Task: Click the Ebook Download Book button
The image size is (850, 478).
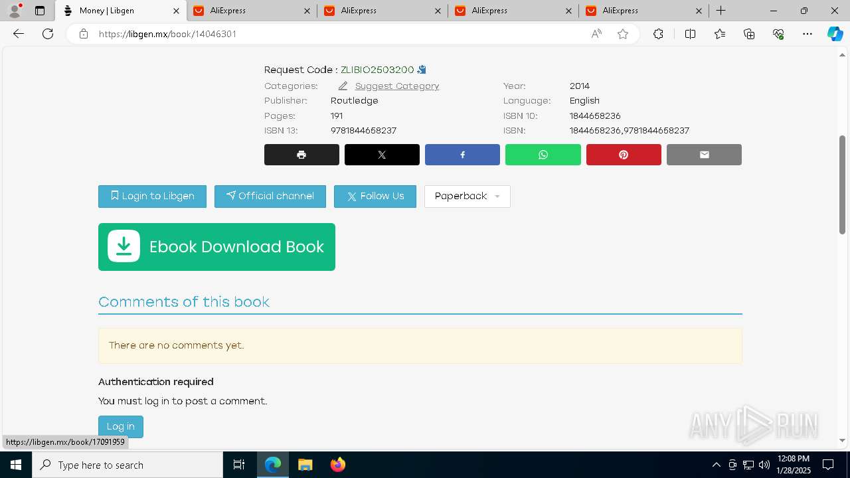Action: [x=216, y=247]
